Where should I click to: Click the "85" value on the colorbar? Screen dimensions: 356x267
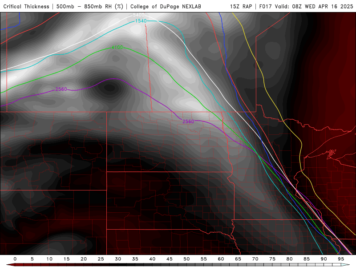tap(307, 259)
